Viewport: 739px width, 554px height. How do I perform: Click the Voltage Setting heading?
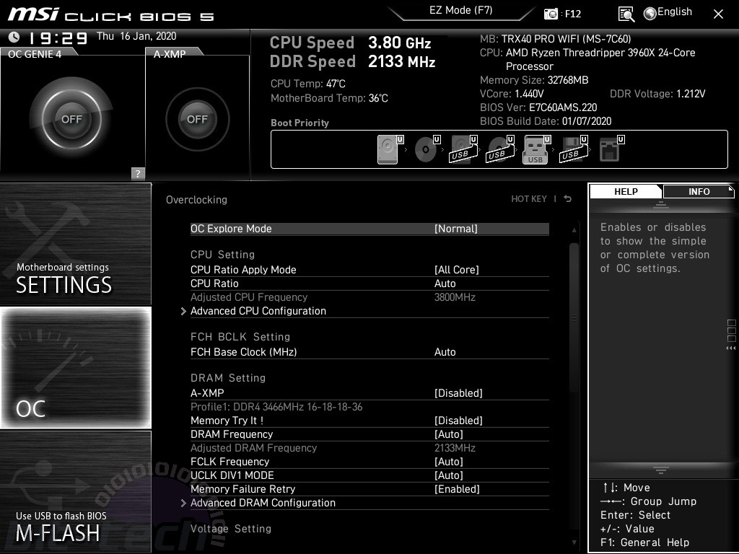pos(231,529)
